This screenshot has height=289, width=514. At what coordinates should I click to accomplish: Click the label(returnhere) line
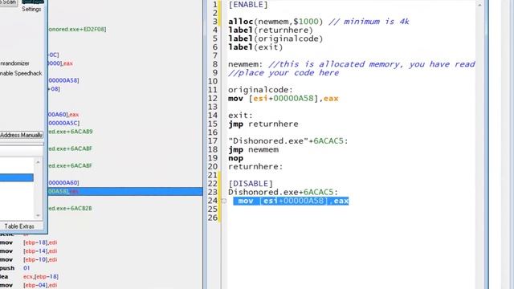pyautogui.click(x=271, y=31)
